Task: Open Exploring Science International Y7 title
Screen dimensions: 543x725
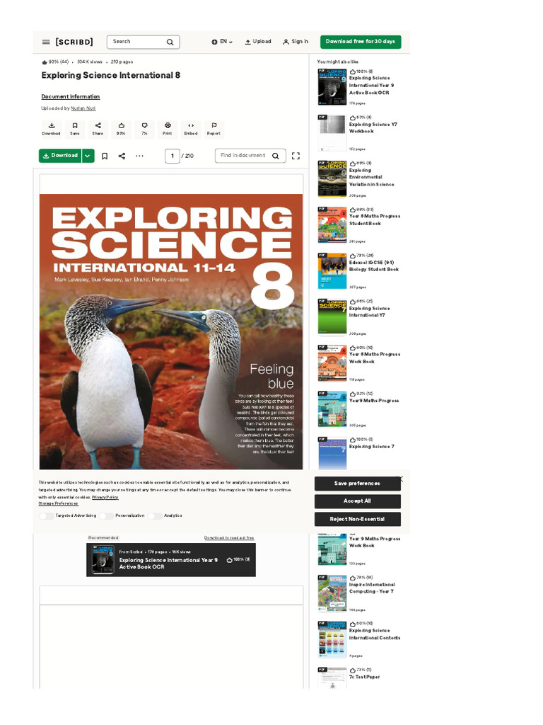Action: [369, 312]
